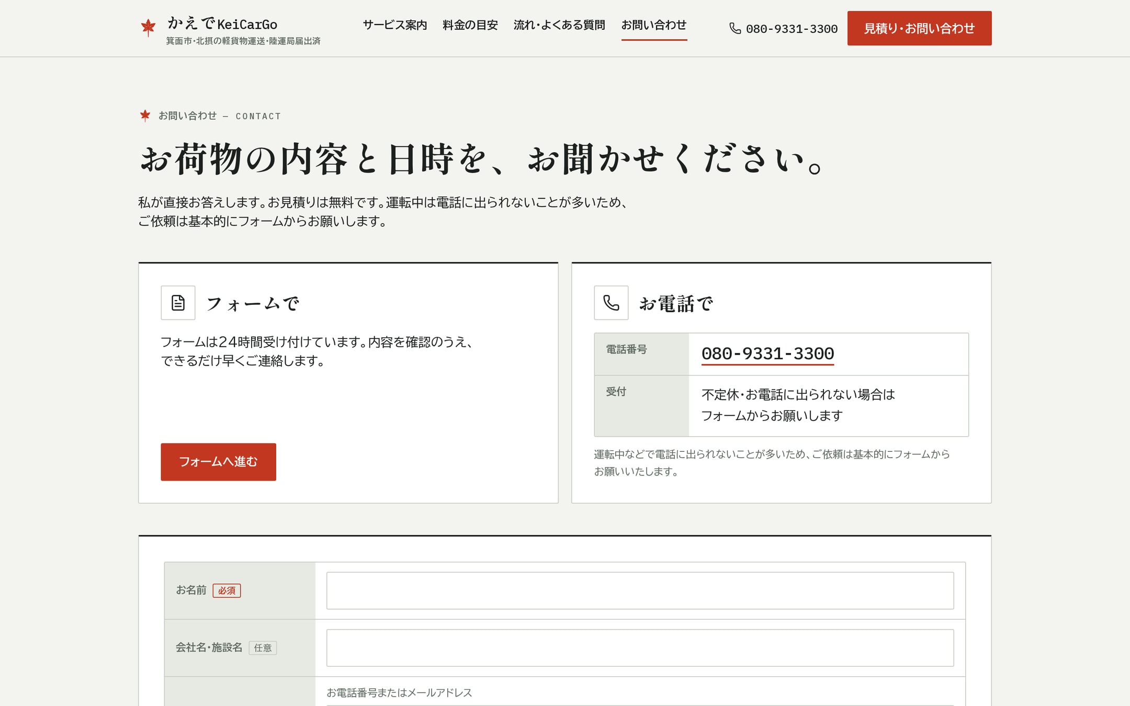Click the header phone number 080-9331-3300

(x=792, y=29)
